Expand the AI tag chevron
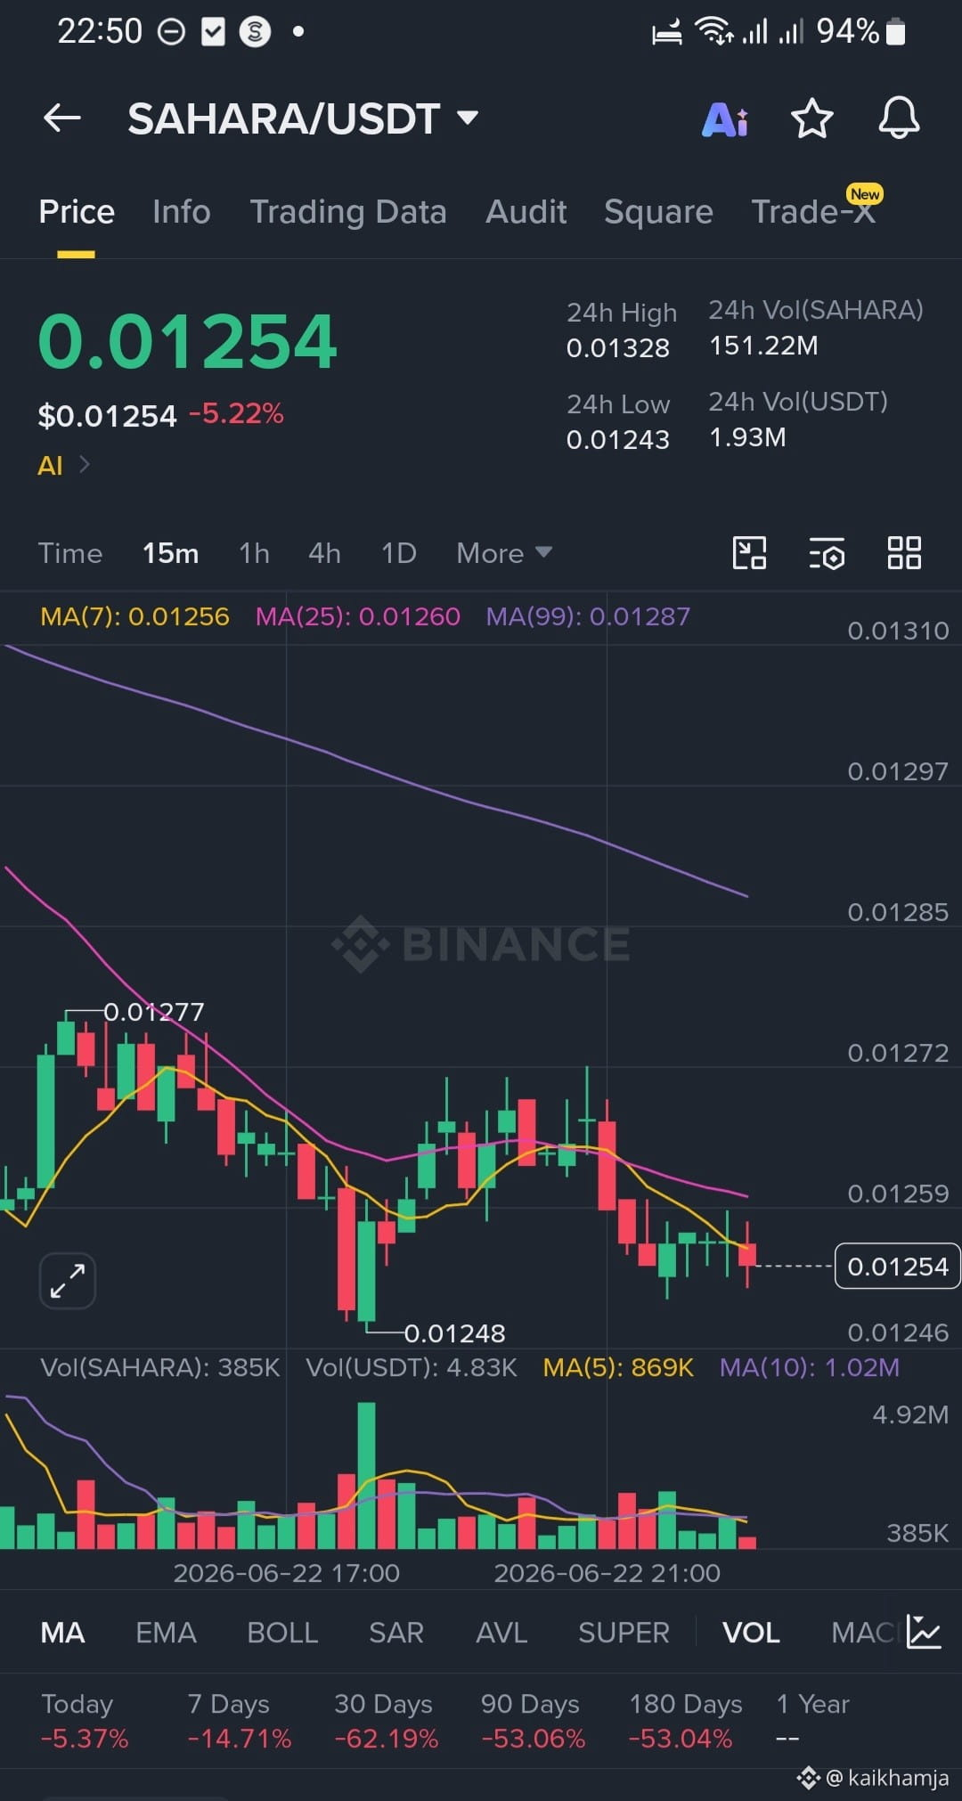This screenshot has height=1801, width=962. click(85, 464)
